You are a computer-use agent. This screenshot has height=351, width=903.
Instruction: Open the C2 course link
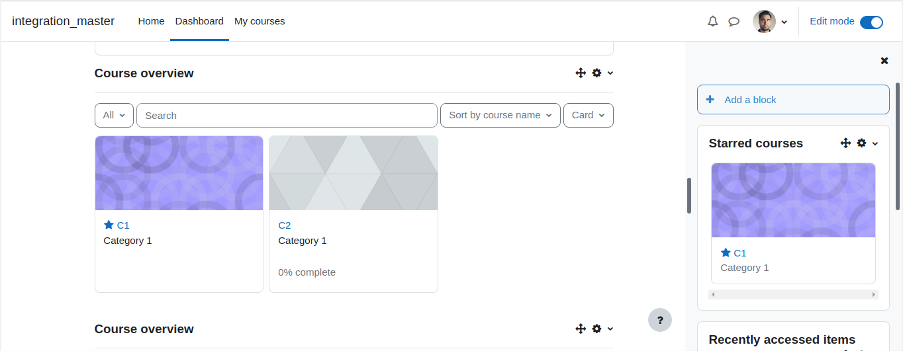click(285, 225)
